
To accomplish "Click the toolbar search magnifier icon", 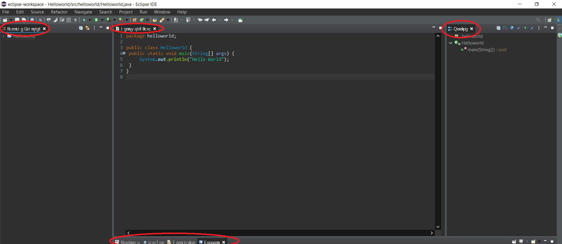I will pos(538,20).
